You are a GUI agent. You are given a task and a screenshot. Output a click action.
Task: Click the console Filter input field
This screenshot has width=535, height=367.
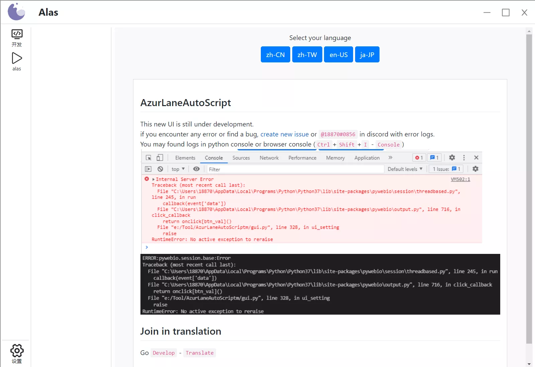294,169
